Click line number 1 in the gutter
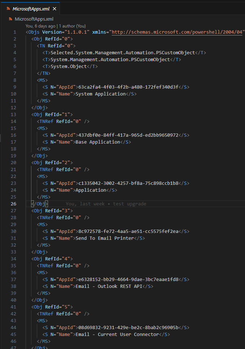Image resolution: width=245 pixels, height=349 pixels. (x=15, y=32)
